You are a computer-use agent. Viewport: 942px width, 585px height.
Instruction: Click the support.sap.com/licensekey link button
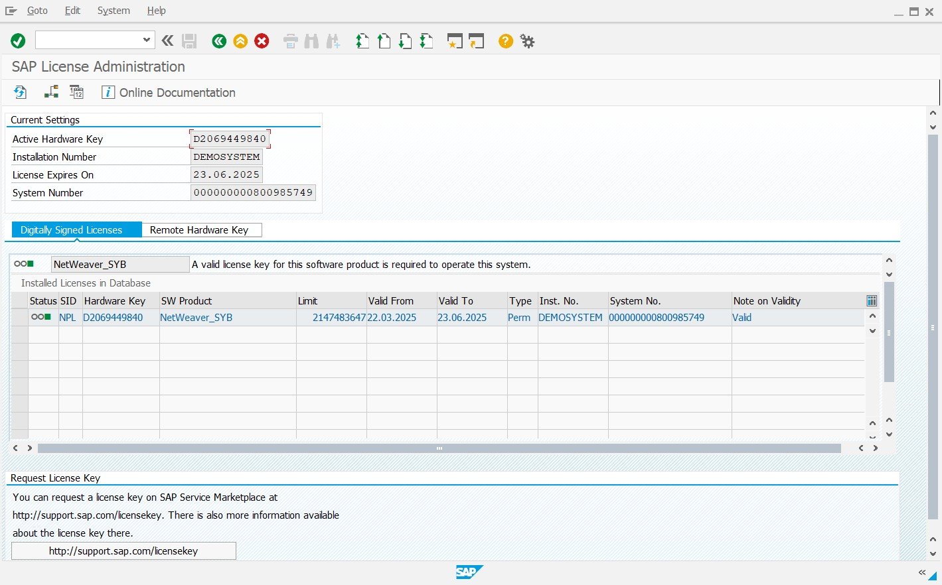tap(123, 551)
